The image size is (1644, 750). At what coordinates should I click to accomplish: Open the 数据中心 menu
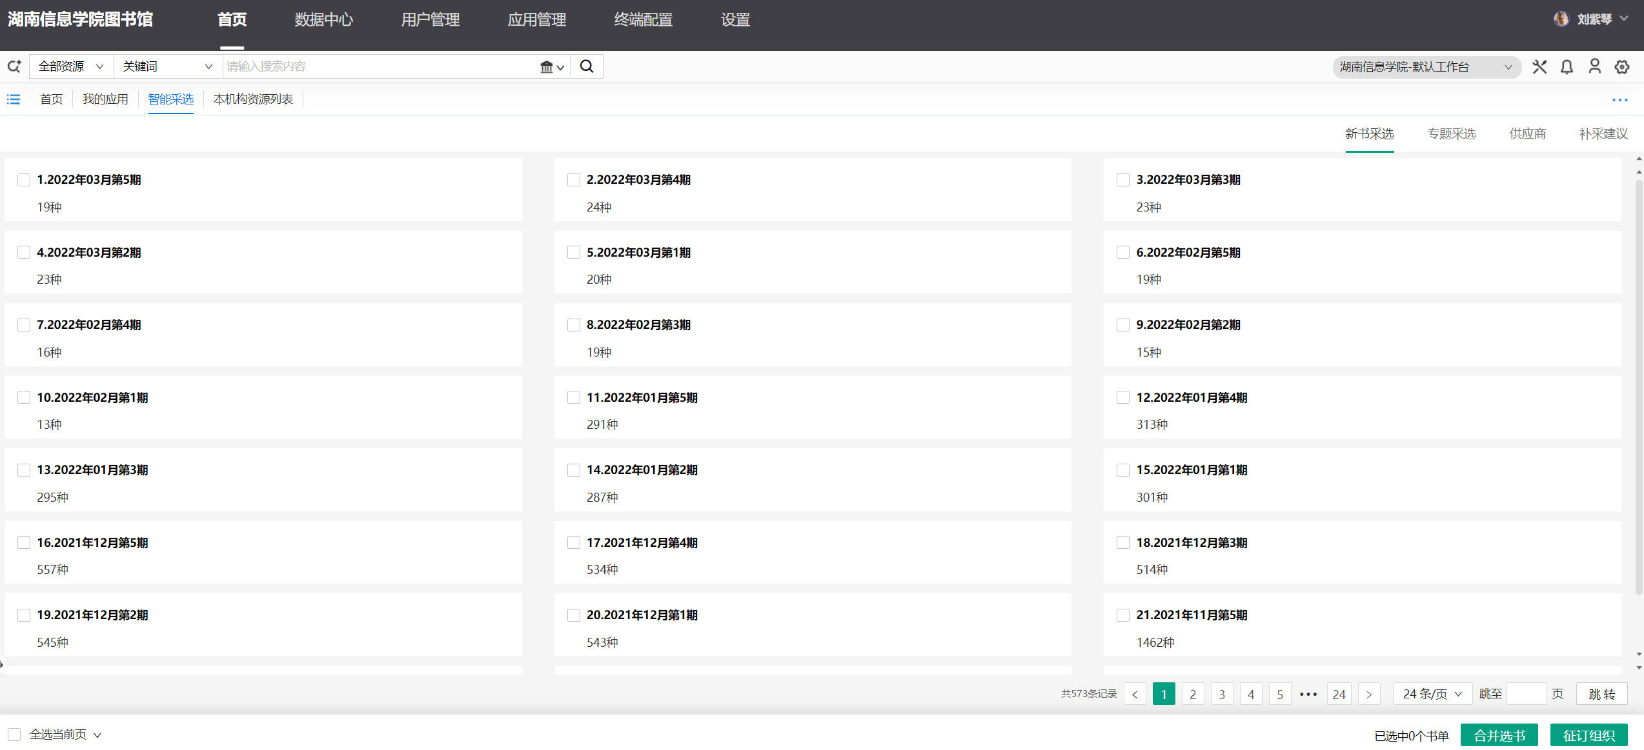coord(323,20)
